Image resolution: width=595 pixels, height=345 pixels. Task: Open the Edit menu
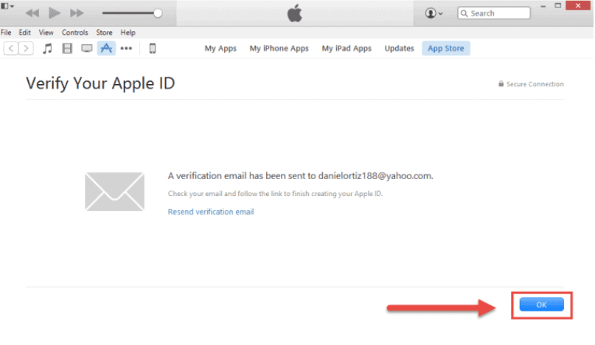[24, 32]
